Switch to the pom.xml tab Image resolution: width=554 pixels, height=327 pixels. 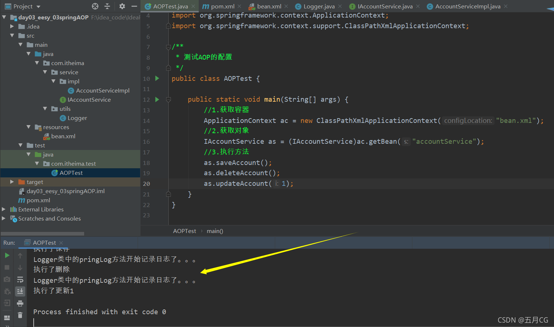coord(222,6)
